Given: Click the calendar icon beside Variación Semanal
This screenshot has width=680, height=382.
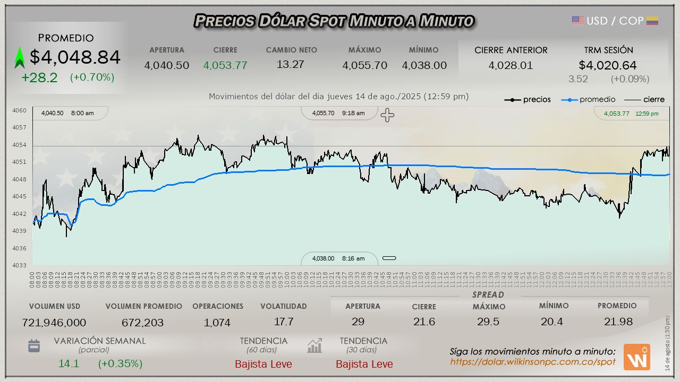Looking at the screenshot, I should pos(34,346).
